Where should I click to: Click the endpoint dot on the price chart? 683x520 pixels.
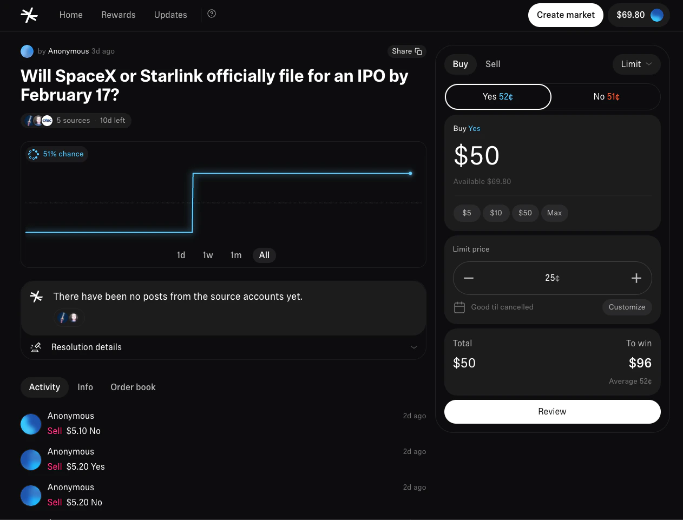411,174
